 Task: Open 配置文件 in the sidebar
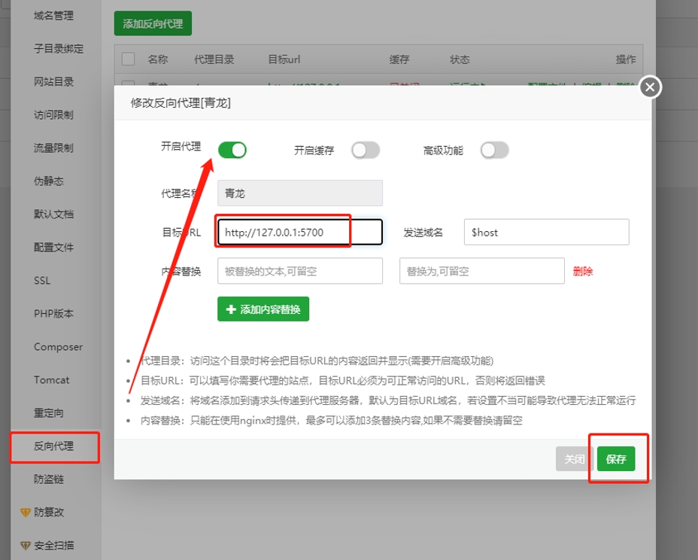click(53, 248)
